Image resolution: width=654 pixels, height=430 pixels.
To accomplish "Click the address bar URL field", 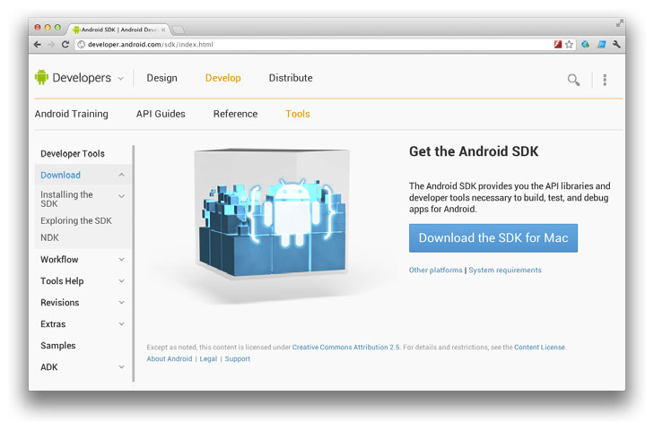I will click(x=314, y=44).
